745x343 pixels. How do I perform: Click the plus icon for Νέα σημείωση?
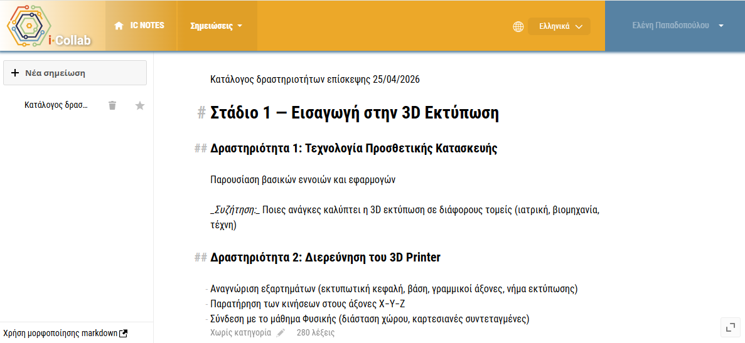[x=15, y=73]
